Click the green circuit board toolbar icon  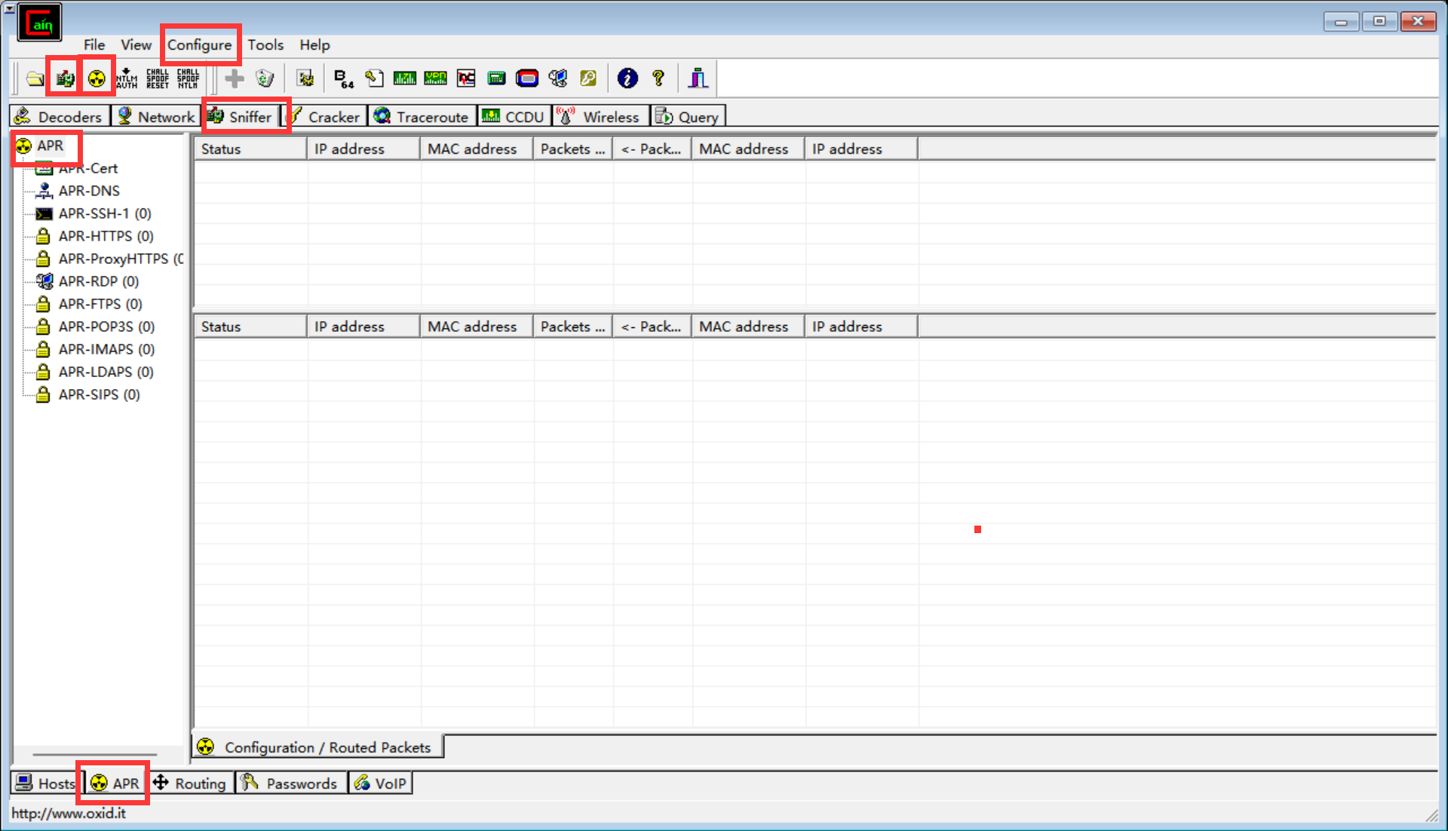click(496, 78)
